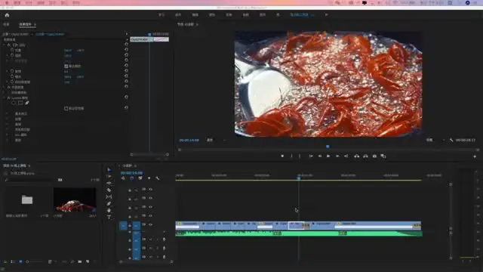Expand the Scale property

(8, 55)
